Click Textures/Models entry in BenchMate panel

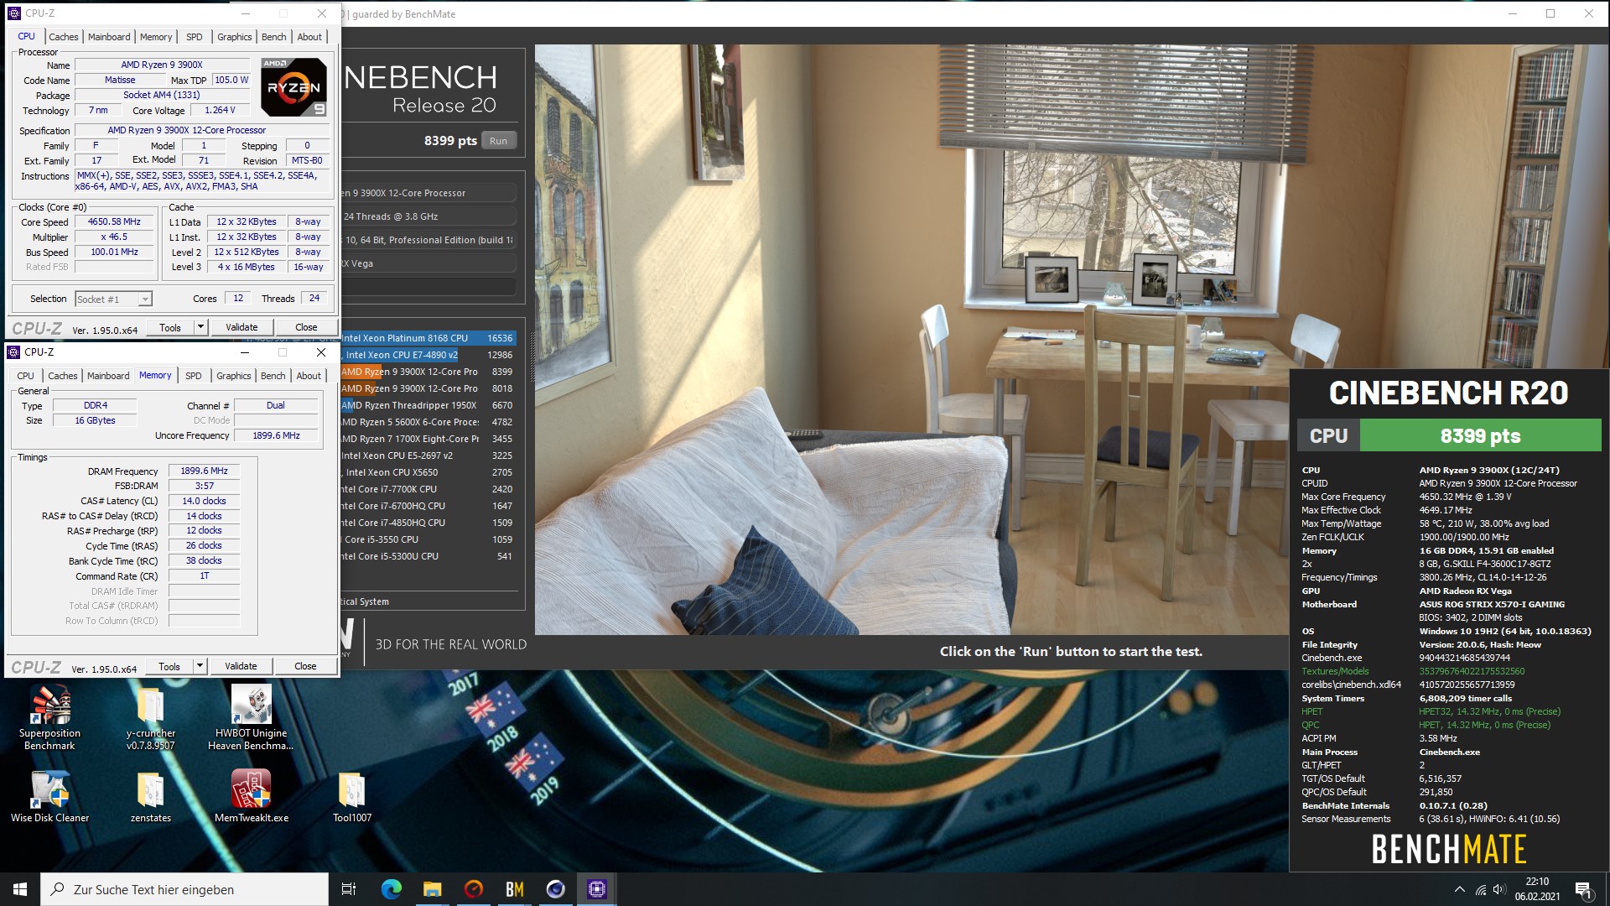coord(1335,671)
